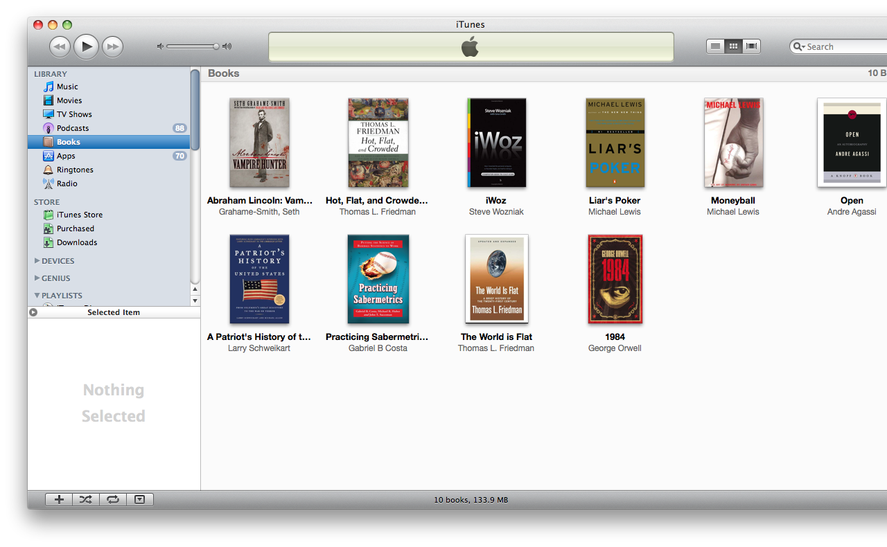Image resolution: width=887 pixels, height=547 pixels.
Task: Click the "Steve Wozniak" author text
Action: pos(496,212)
